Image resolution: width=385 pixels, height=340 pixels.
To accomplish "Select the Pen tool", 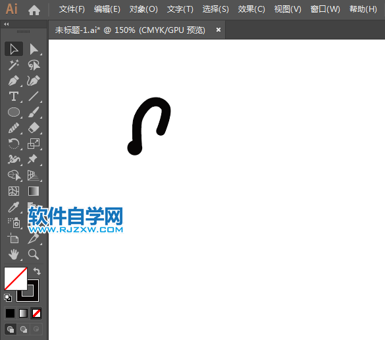I will click(x=14, y=80).
